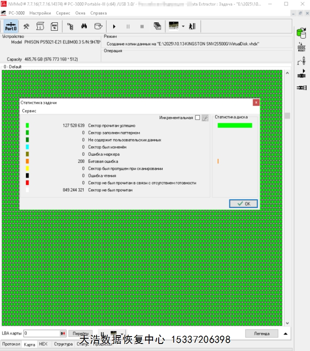Expand the legend panel with up arrow
Viewport: 310px width, 351px height.
[285, 333]
